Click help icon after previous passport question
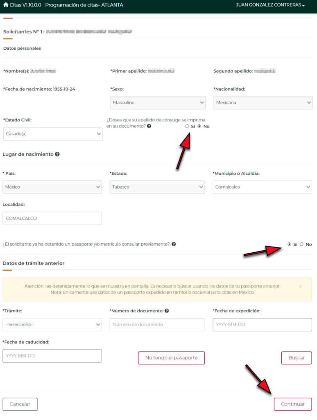 point(174,244)
